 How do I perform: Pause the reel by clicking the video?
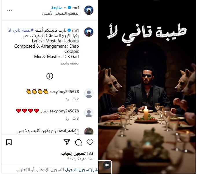pos(147,87)
